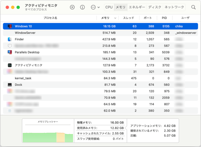Click the 圧縮 5.07 GB entry
Viewport: 201px width, 147px height.
click(153, 136)
